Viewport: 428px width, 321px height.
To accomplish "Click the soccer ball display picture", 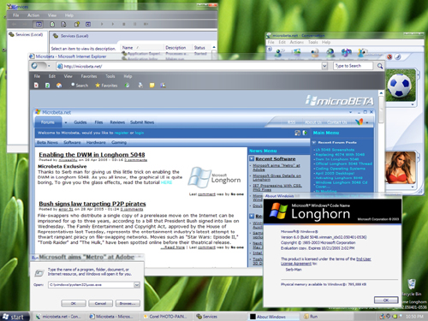I will click(x=401, y=86).
